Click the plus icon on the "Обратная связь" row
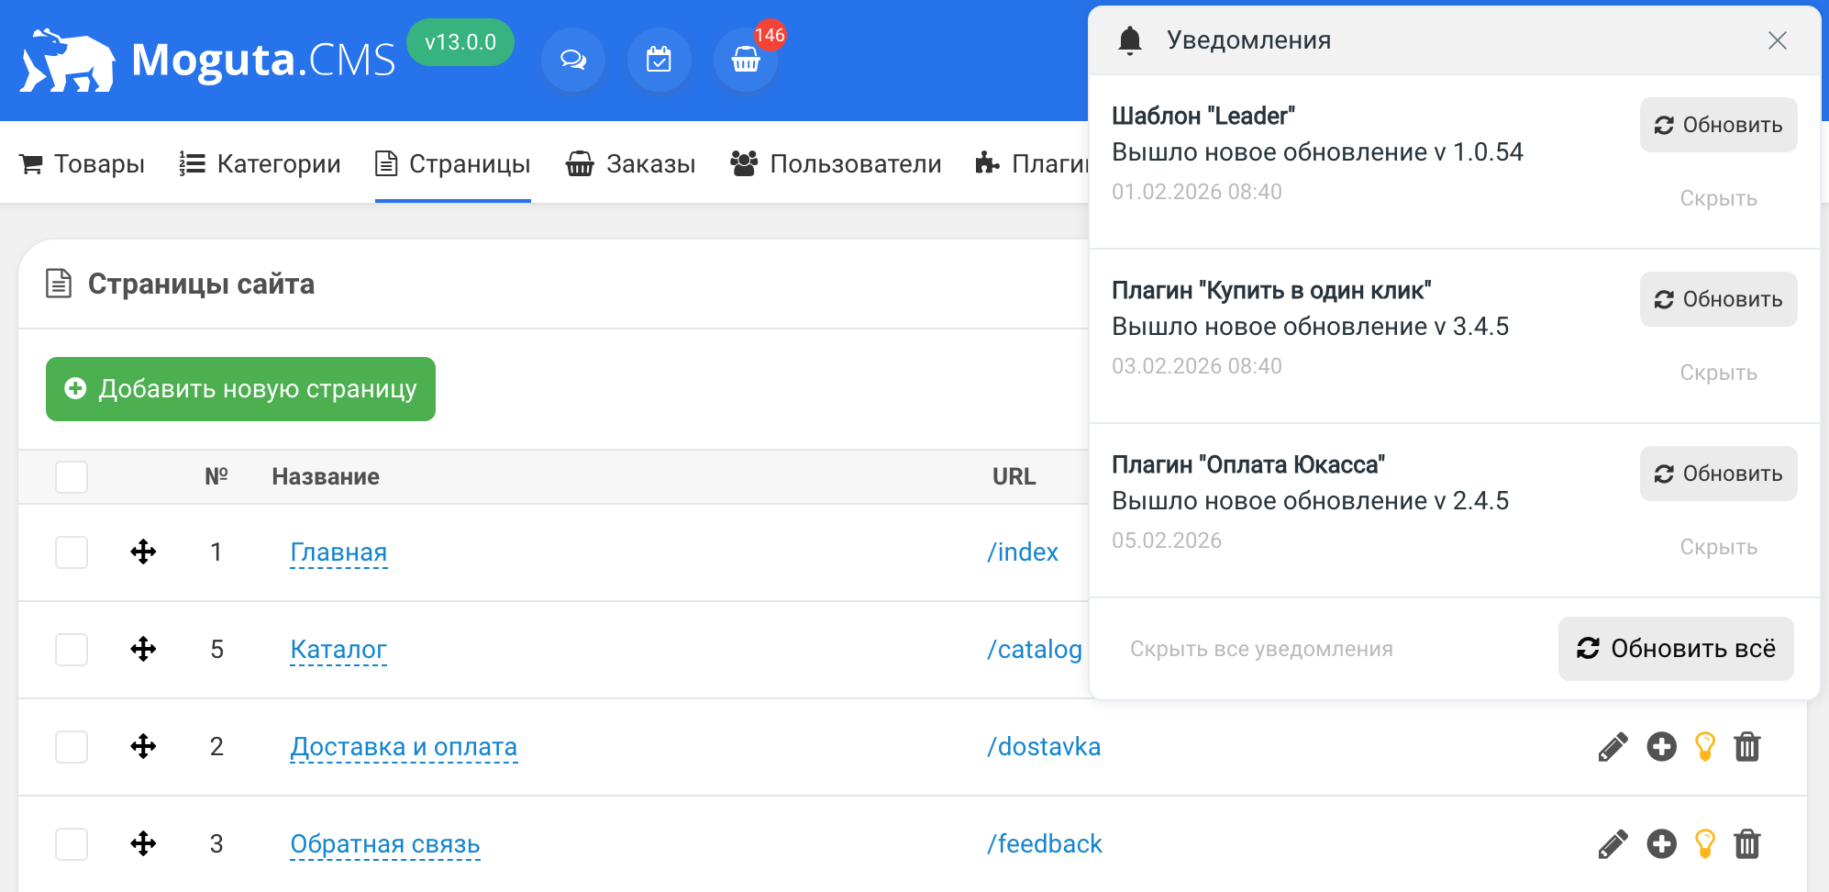The width and height of the screenshot is (1829, 892). click(x=1661, y=843)
